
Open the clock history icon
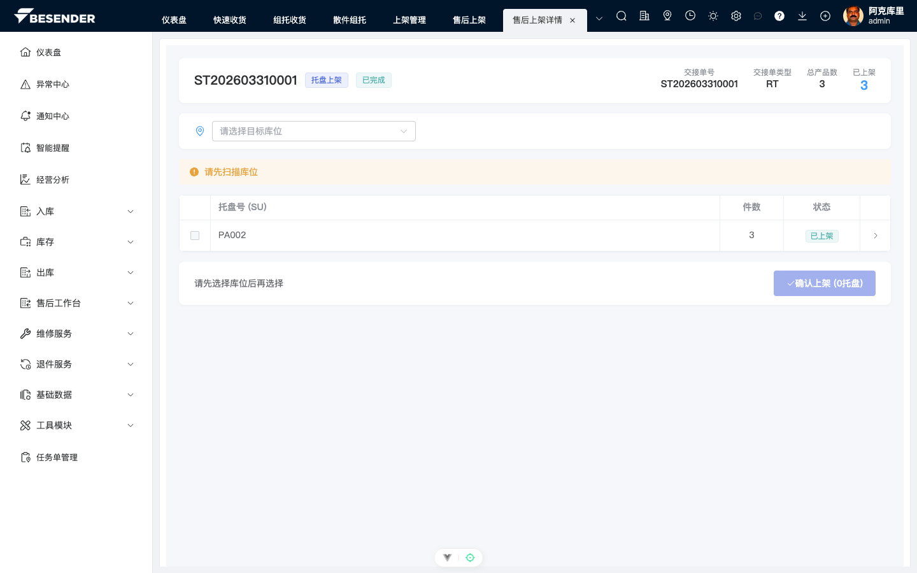pyautogui.click(x=690, y=16)
